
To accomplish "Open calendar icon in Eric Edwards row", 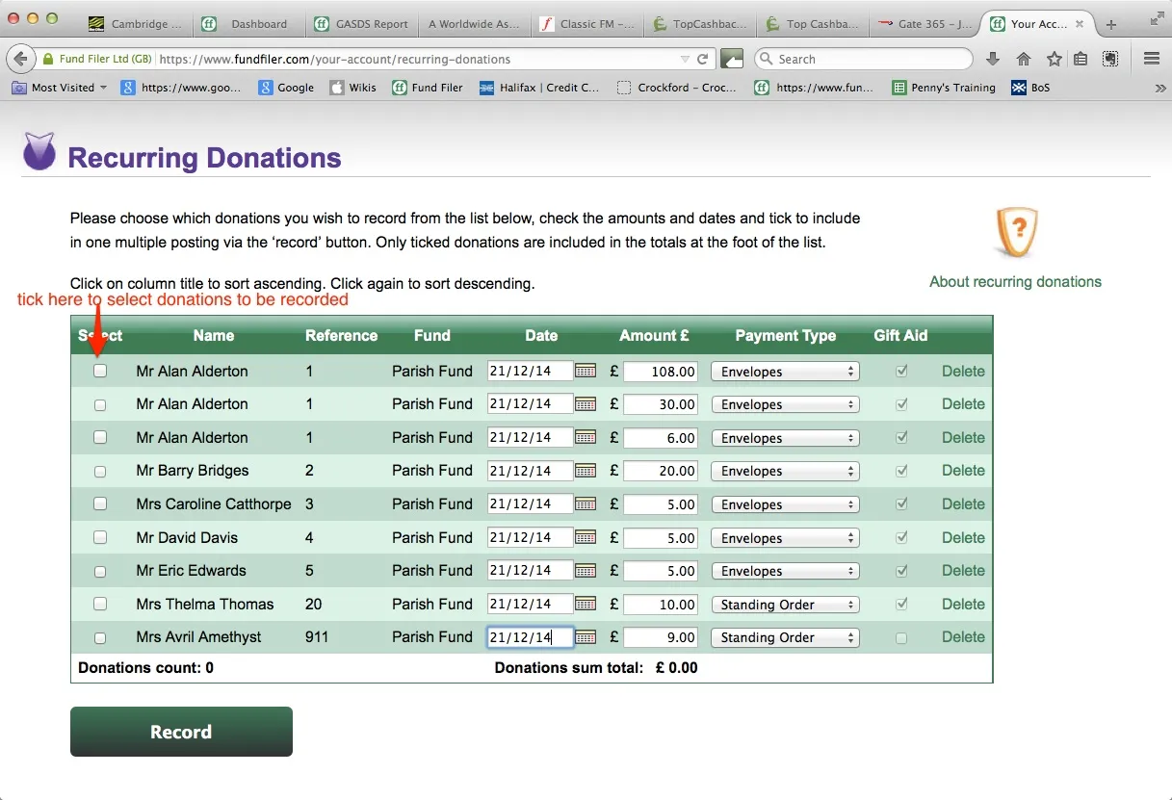I will click(586, 571).
